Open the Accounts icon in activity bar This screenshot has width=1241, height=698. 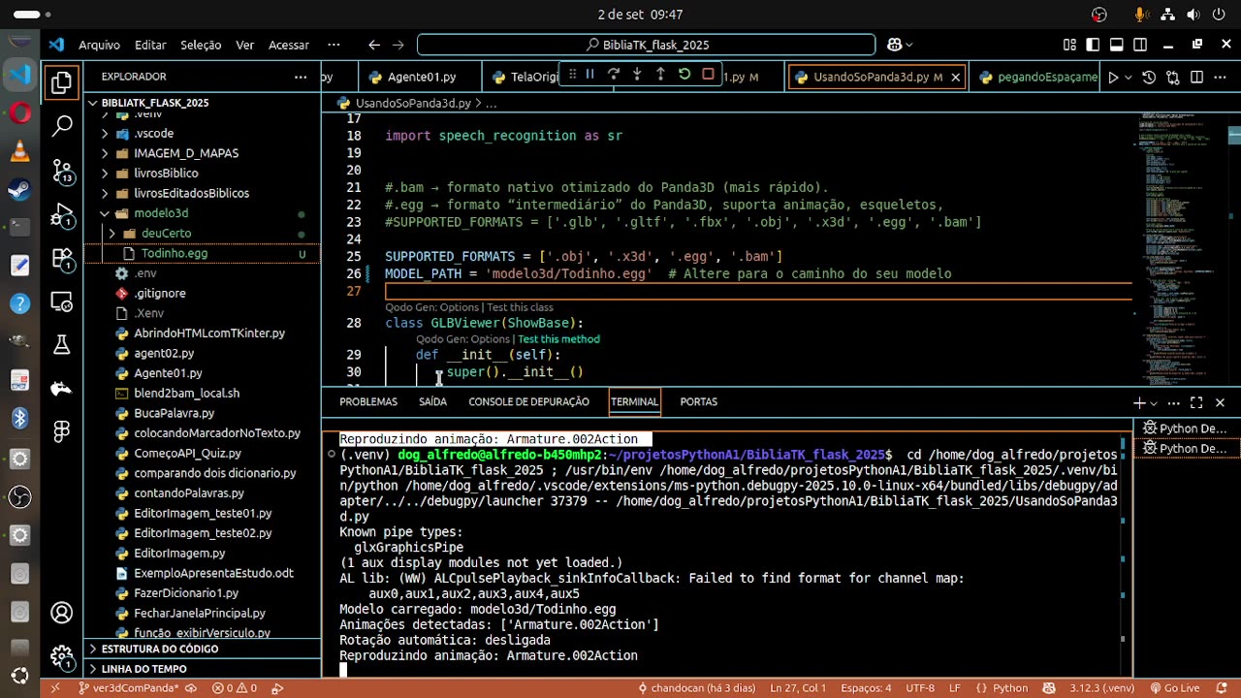click(62, 613)
